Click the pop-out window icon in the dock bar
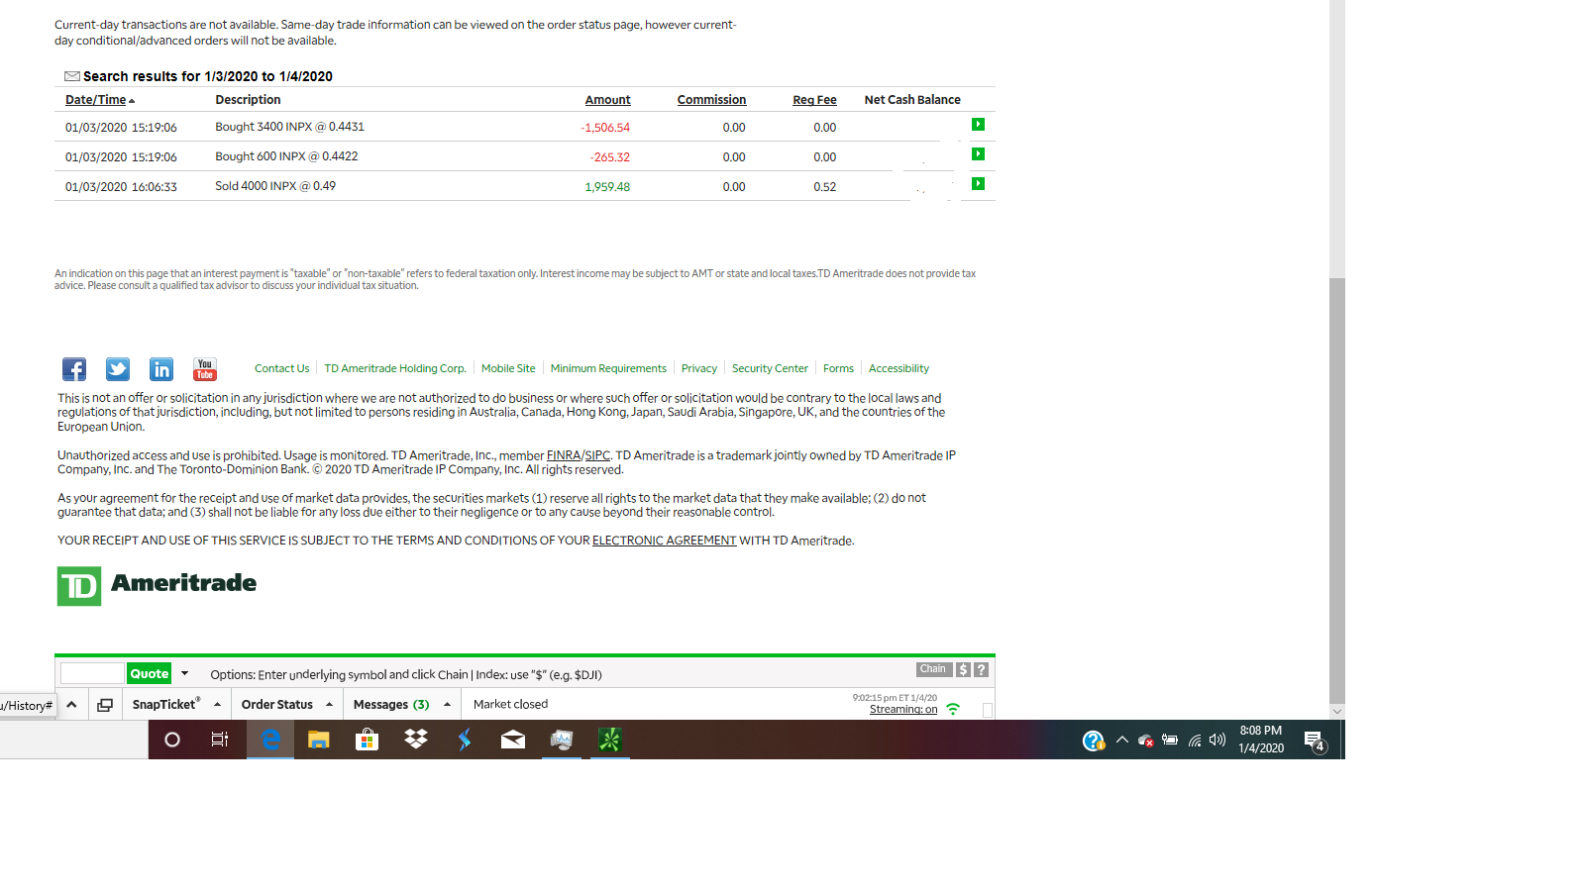This screenshot has height=891, width=1585. click(x=105, y=705)
